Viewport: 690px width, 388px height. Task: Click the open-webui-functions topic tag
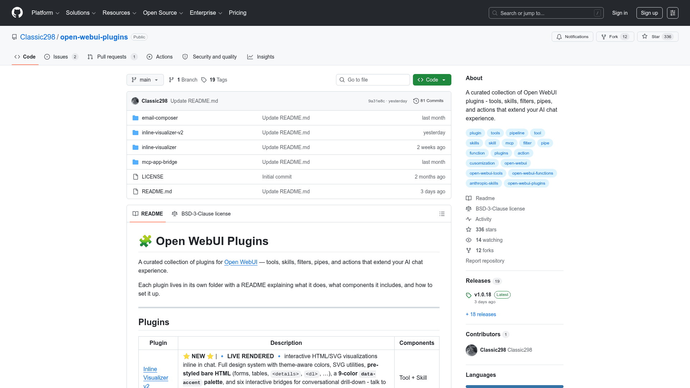[x=533, y=173]
